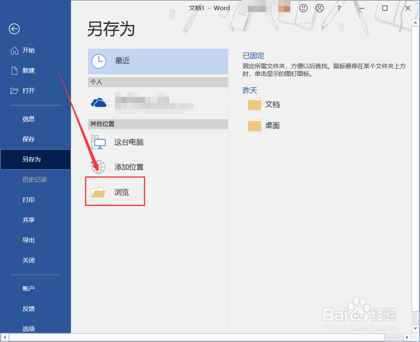Click the home icon beside 开始
The height and width of the screenshot is (342, 420).
click(x=14, y=50)
